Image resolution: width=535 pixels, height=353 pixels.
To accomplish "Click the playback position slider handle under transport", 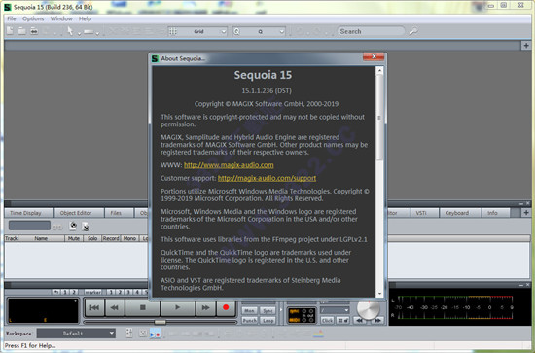I will [160, 322].
